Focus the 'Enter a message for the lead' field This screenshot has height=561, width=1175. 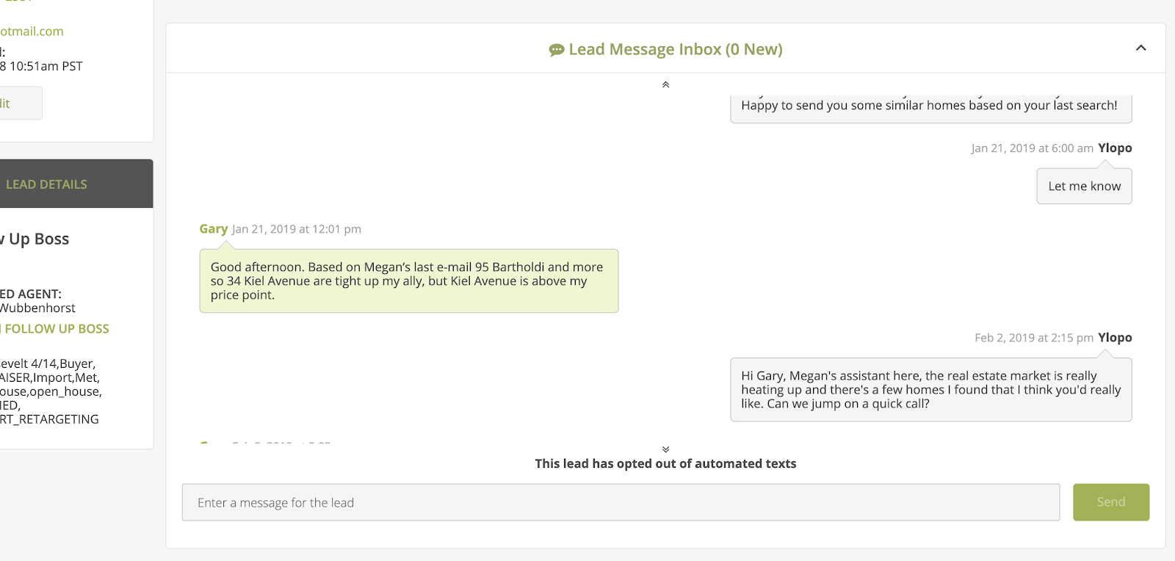tap(621, 502)
